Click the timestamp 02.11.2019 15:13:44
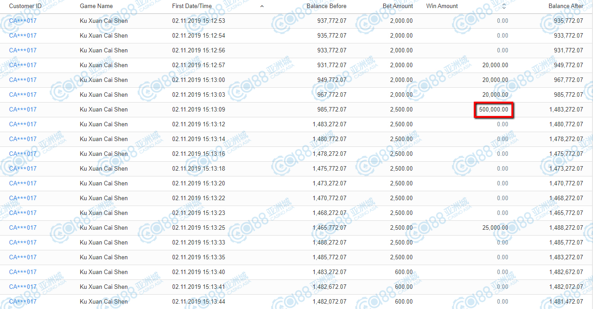Viewport: 593px width, 309px height. tap(199, 301)
